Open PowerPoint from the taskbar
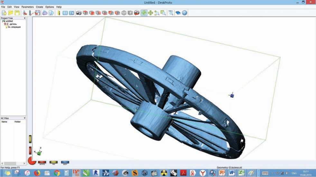The width and height of the screenshot is (316, 177). (222, 173)
